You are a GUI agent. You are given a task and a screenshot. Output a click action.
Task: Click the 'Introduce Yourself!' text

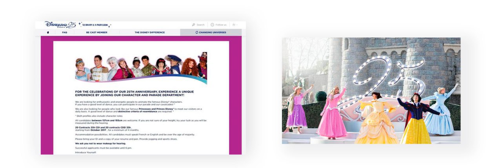click(x=86, y=152)
